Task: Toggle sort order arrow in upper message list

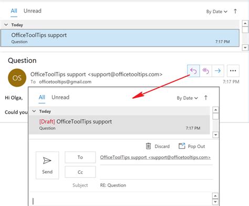Action: click(x=235, y=12)
